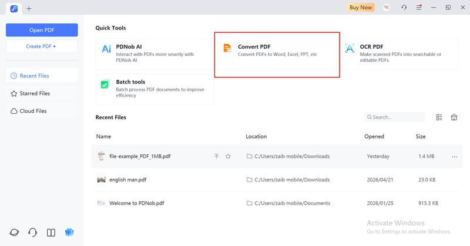The image size is (470, 246).
Task: Open the book guide icon in sidebar
Action: pos(51,232)
